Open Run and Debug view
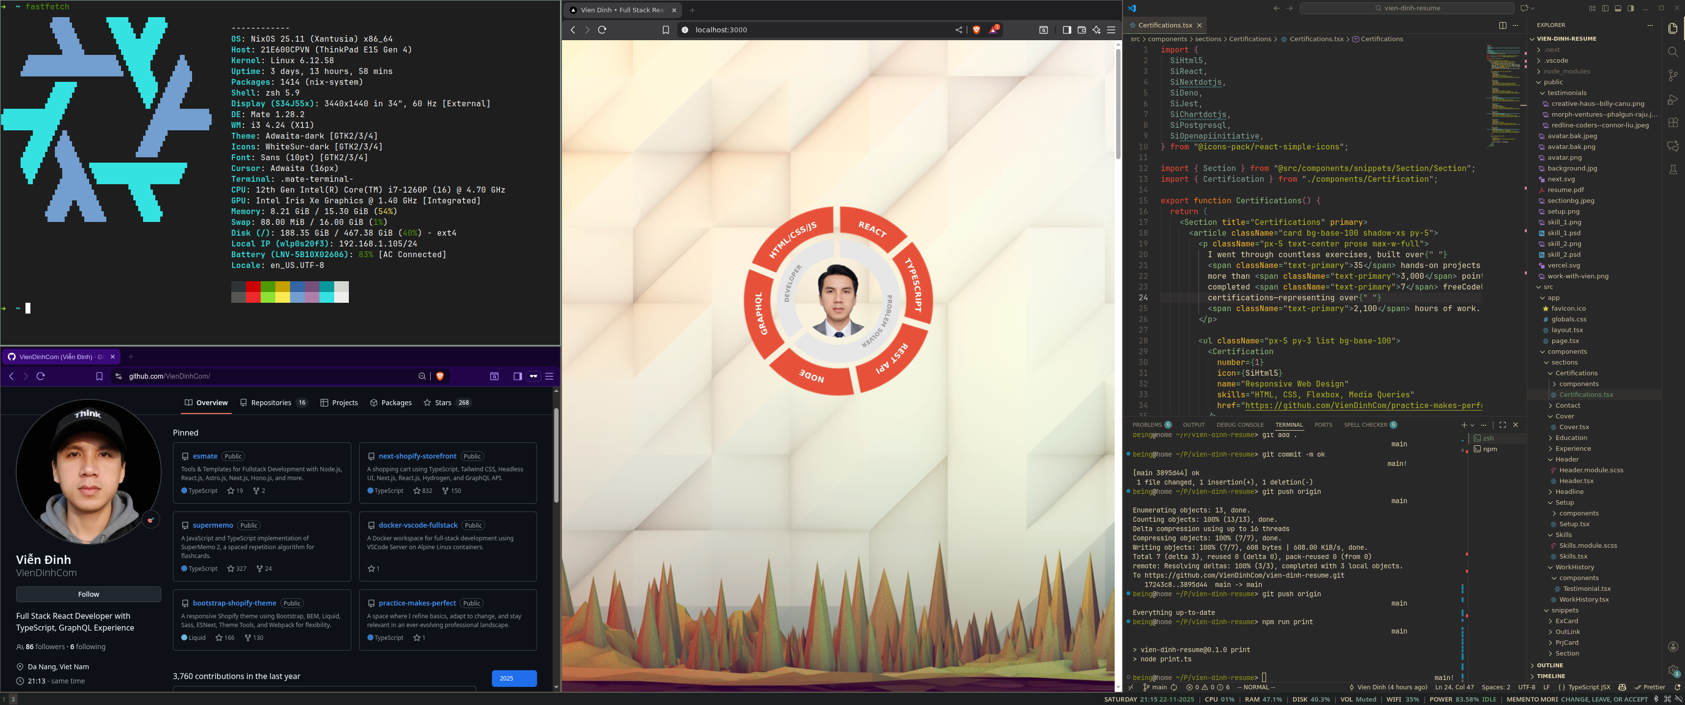Viewport: 1685px width, 705px height. [x=1673, y=99]
